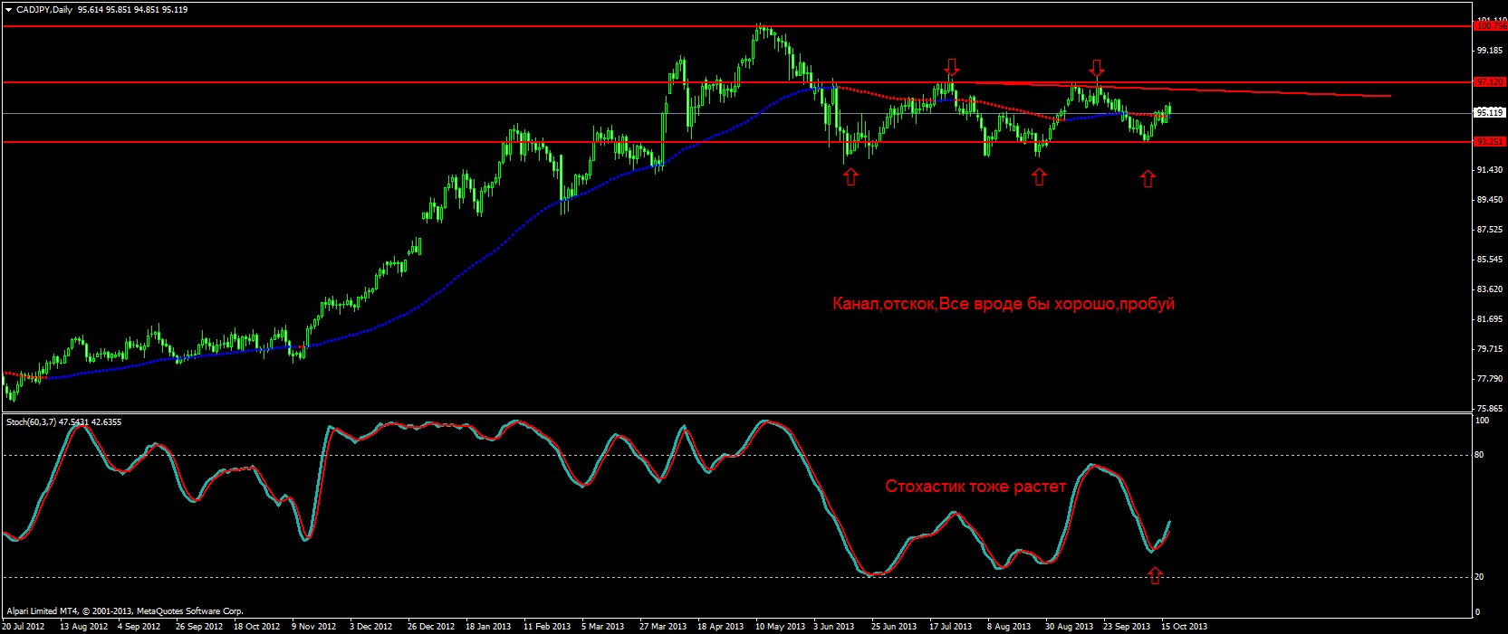The image size is (1508, 634).
Task: Click the CADJPY,Daily chart title
Action: click(45, 10)
